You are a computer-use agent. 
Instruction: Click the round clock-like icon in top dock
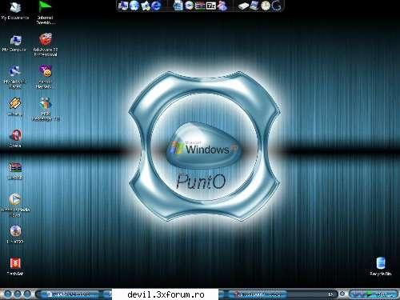[x=266, y=6]
